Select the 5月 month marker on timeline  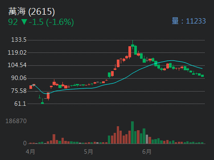pos(88,152)
